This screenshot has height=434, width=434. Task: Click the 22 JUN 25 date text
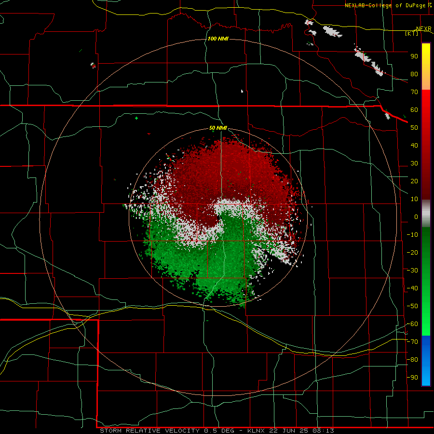coord(289,431)
